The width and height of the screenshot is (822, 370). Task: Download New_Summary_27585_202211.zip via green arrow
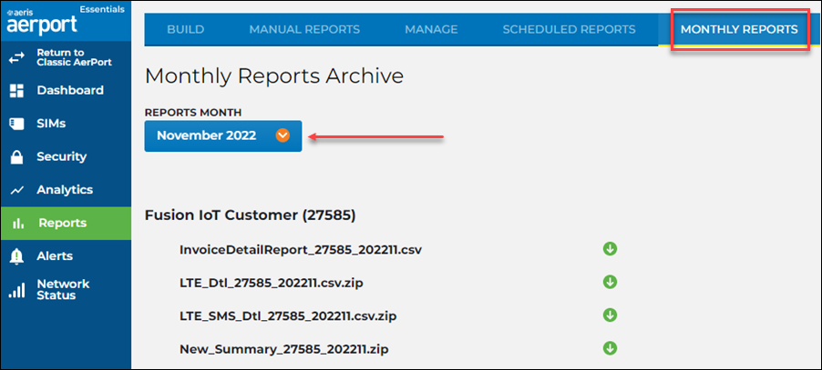pos(610,348)
